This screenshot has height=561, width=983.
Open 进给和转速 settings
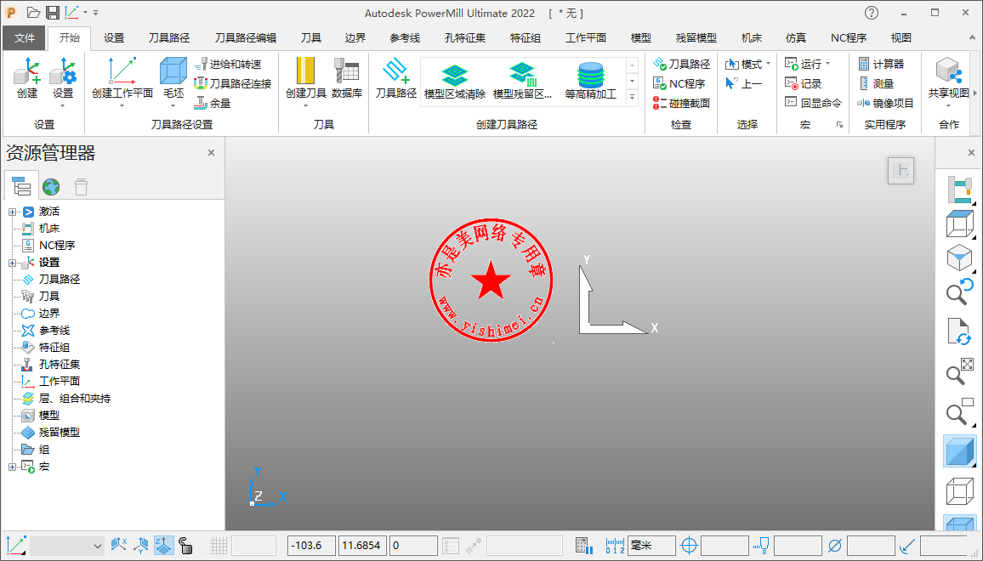click(228, 64)
